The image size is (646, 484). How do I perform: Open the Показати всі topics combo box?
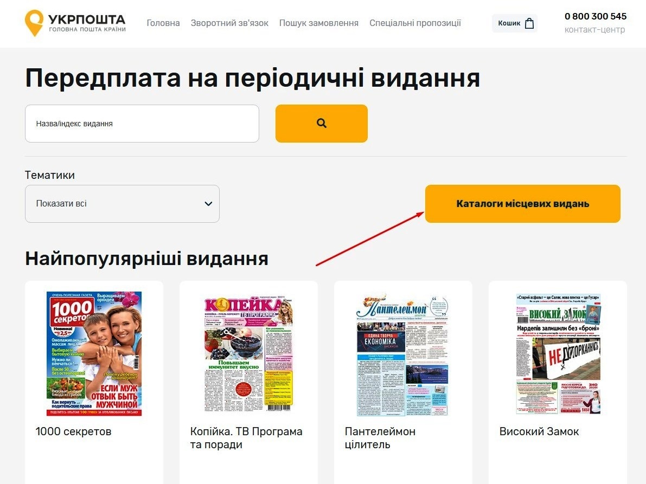pos(123,203)
